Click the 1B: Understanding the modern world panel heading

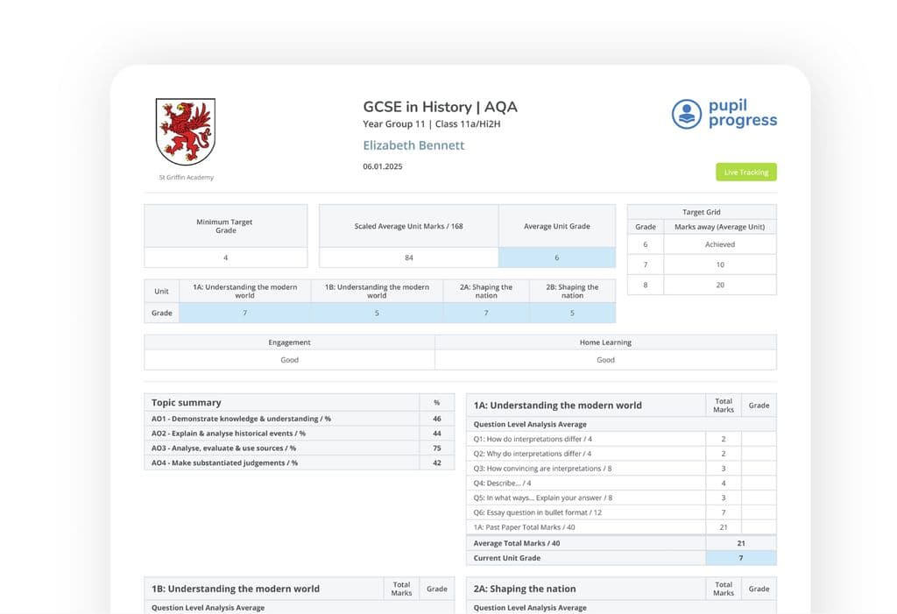236,589
